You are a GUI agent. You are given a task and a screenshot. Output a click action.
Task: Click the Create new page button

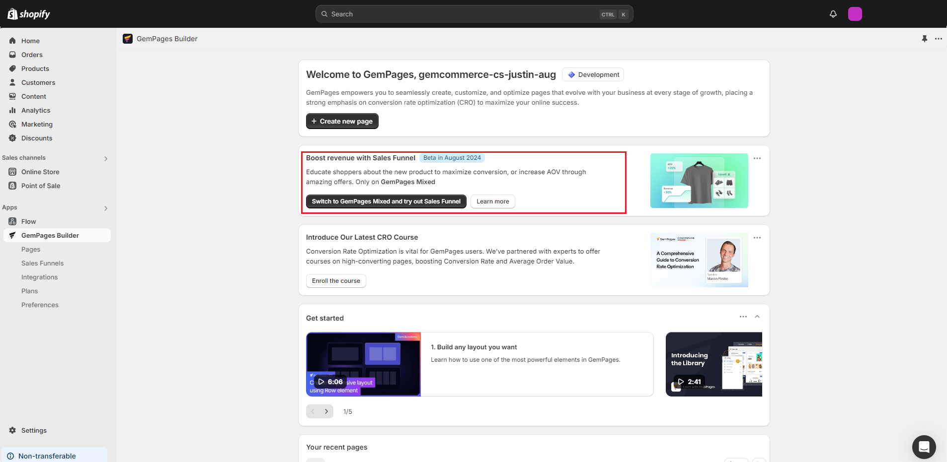point(342,121)
